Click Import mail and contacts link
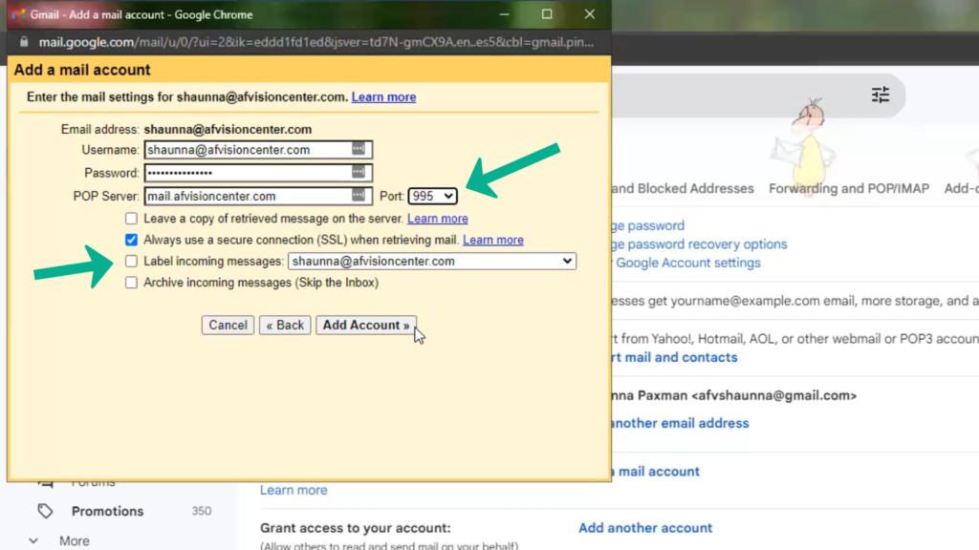 (x=675, y=357)
